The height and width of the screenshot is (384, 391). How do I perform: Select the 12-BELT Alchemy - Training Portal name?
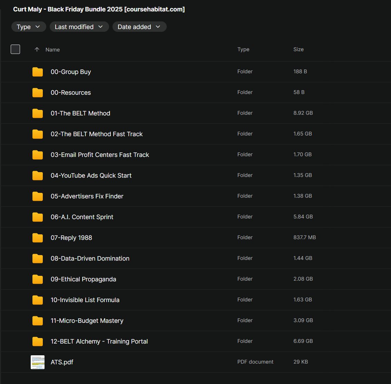[x=99, y=341]
